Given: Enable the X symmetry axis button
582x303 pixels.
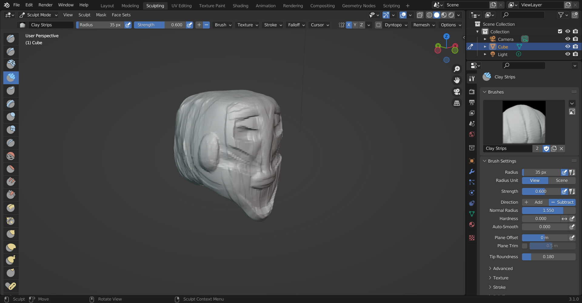Looking at the screenshot, I should (349, 25).
